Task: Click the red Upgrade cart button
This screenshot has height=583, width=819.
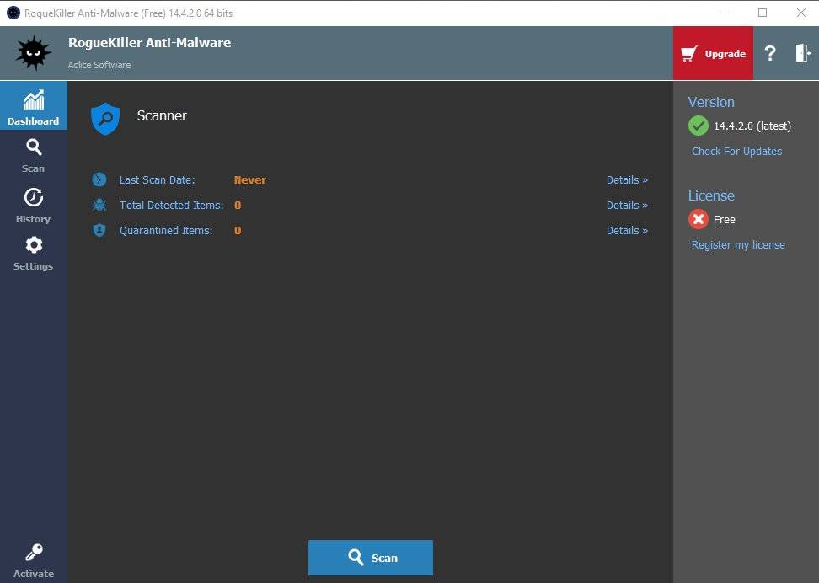Action: click(x=713, y=53)
